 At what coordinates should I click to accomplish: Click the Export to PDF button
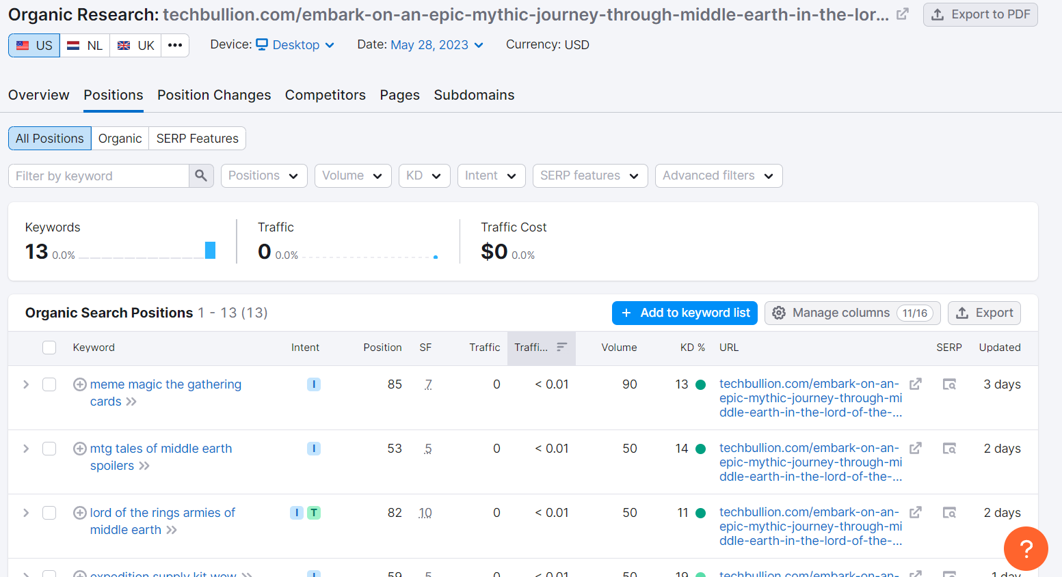click(x=981, y=14)
